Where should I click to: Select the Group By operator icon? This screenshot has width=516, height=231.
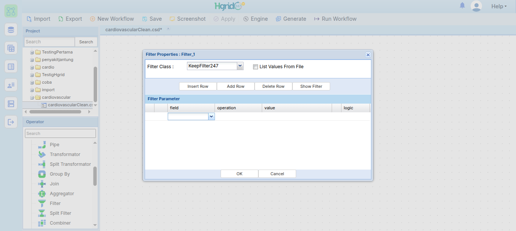[42, 174]
